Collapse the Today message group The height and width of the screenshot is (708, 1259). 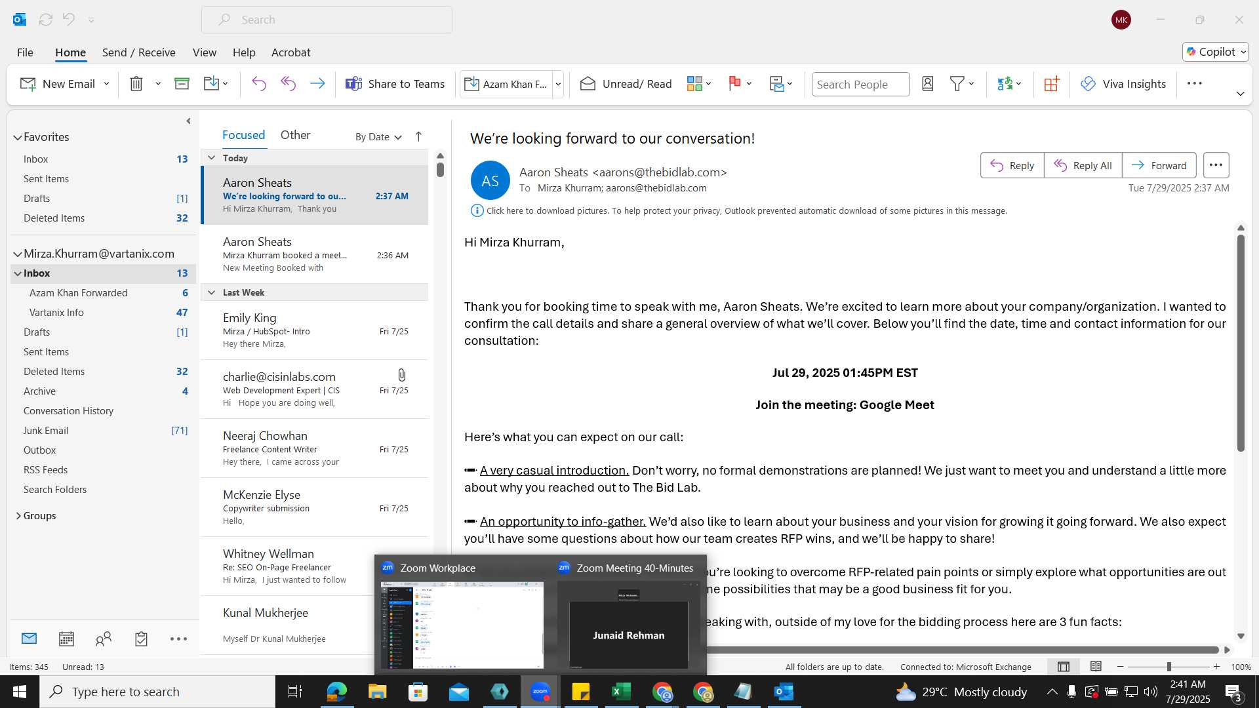point(211,158)
